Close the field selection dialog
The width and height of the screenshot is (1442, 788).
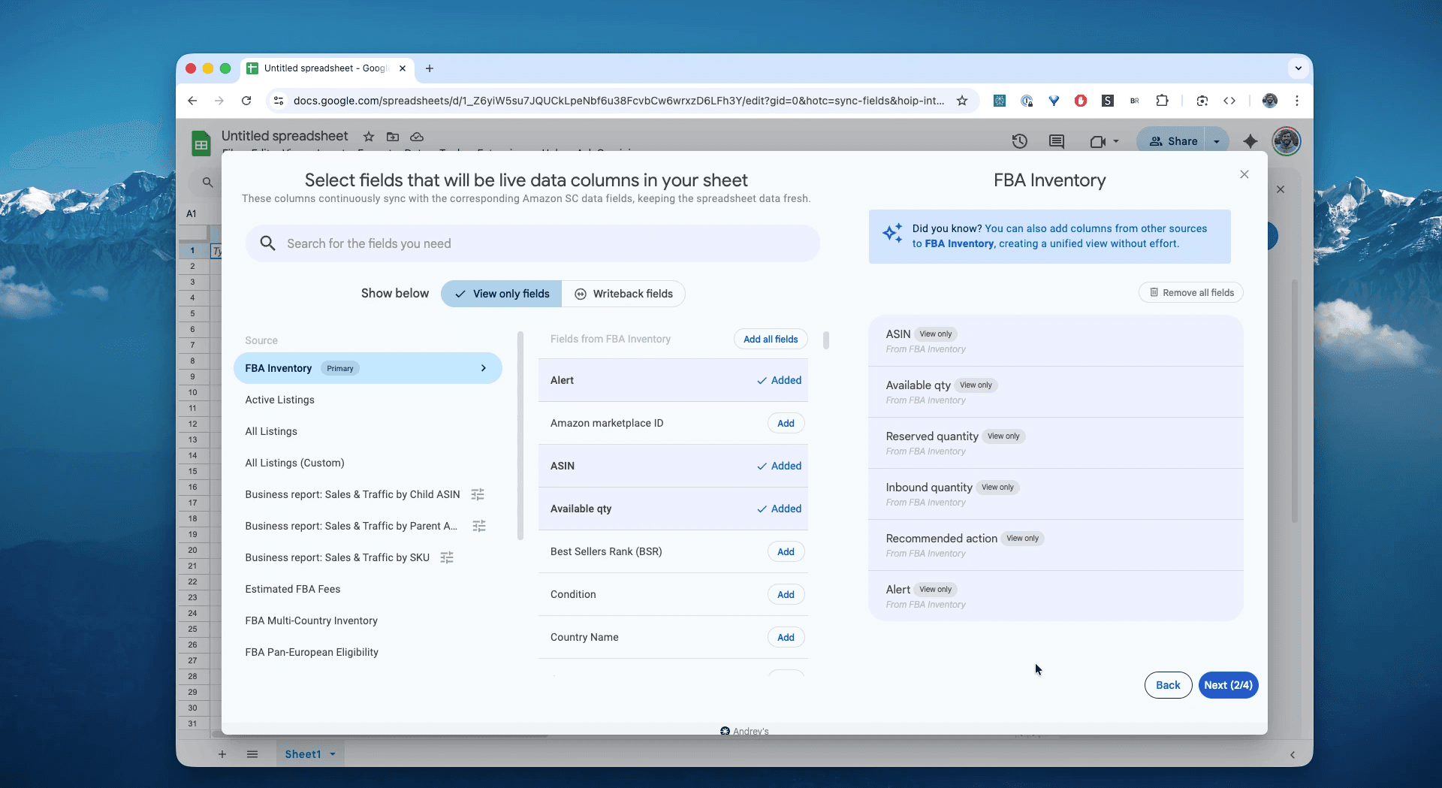click(x=1244, y=174)
